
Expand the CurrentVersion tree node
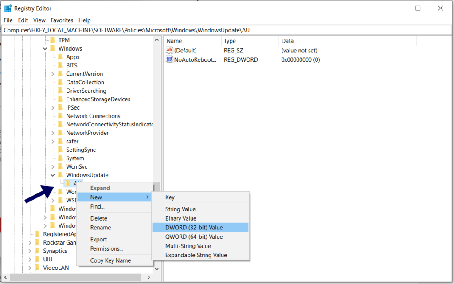52,74
